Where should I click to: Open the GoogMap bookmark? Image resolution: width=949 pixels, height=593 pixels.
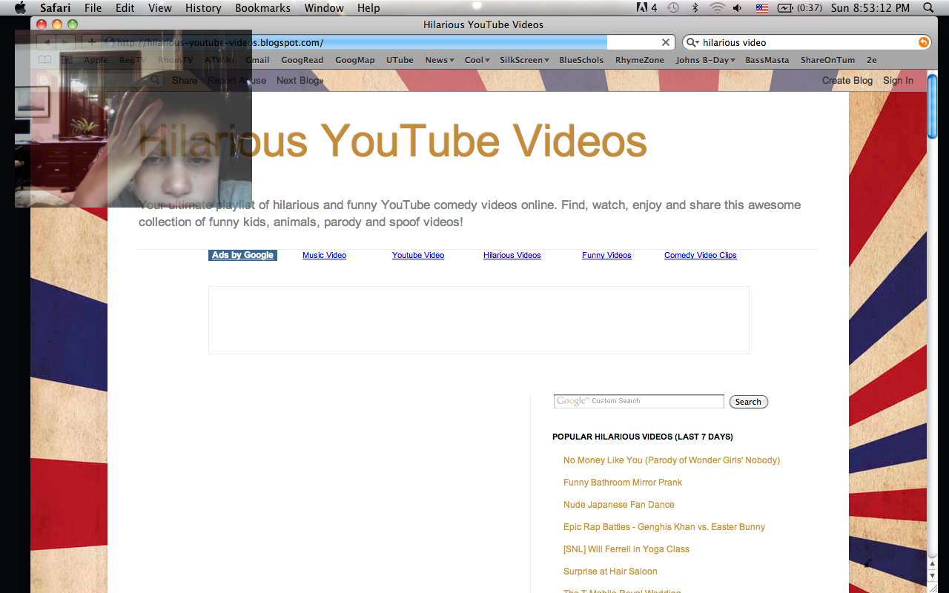pyautogui.click(x=354, y=60)
